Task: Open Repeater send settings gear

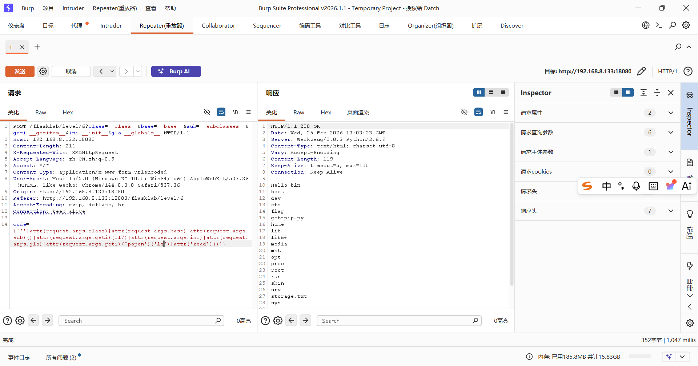Action: [43, 72]
